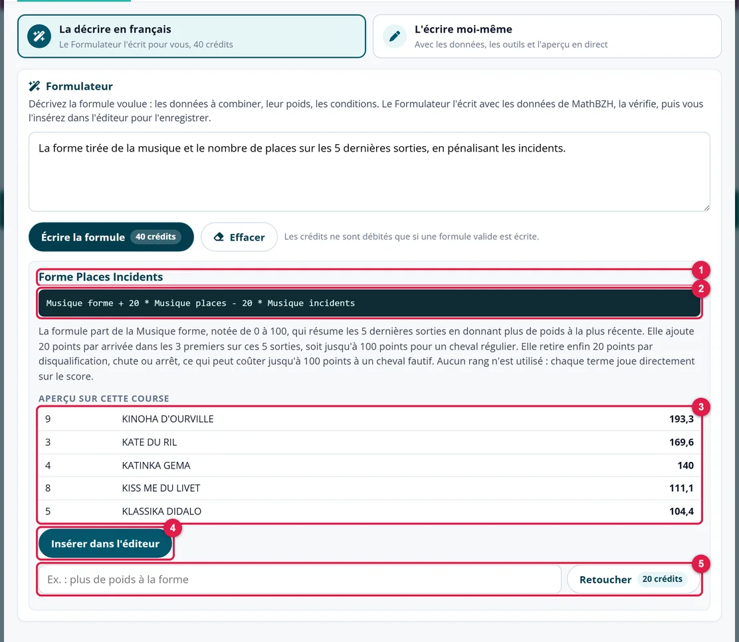Click the score value 111,1
Viewport: 739px width, 642px height.
point(681,488)
